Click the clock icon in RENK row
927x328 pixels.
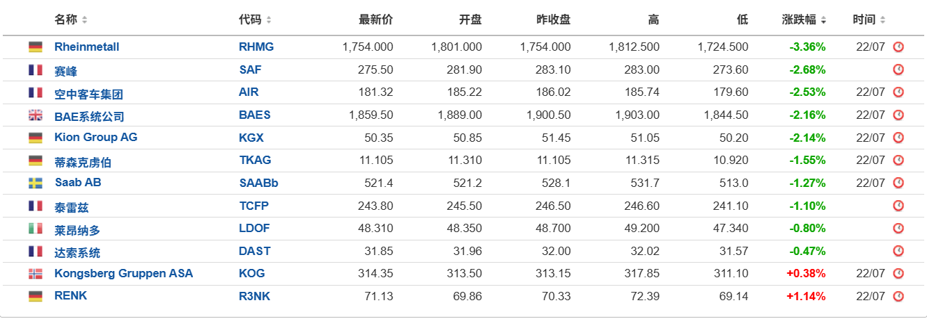[898, 296]
